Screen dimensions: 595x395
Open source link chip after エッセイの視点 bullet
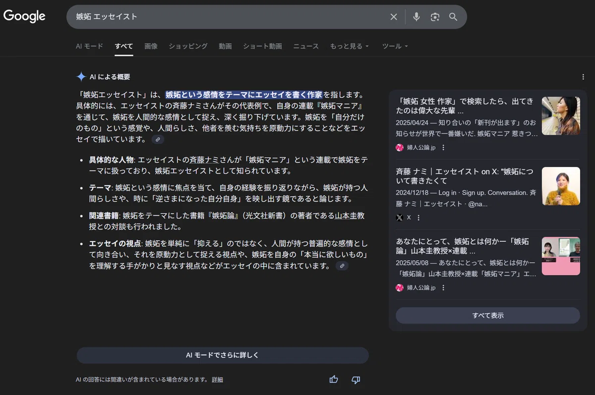click(342, 266)
